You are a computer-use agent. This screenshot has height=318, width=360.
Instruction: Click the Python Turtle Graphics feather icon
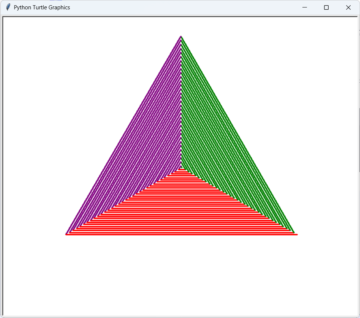click(8, 7)
